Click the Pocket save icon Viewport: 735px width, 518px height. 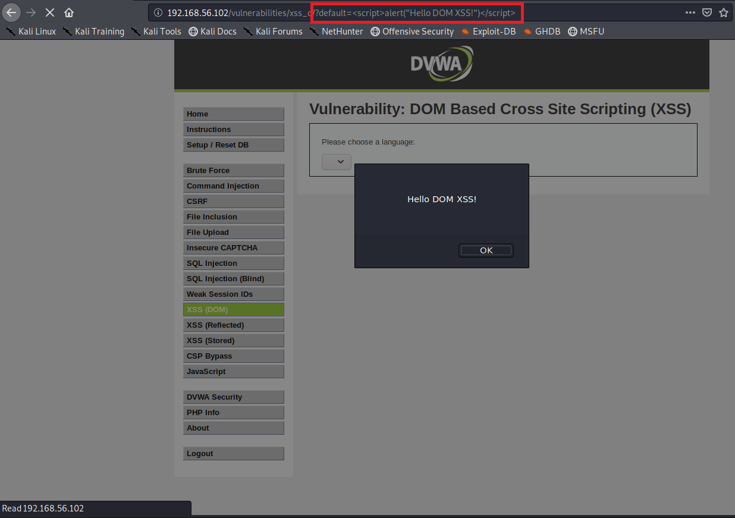(x=707, y=12)
